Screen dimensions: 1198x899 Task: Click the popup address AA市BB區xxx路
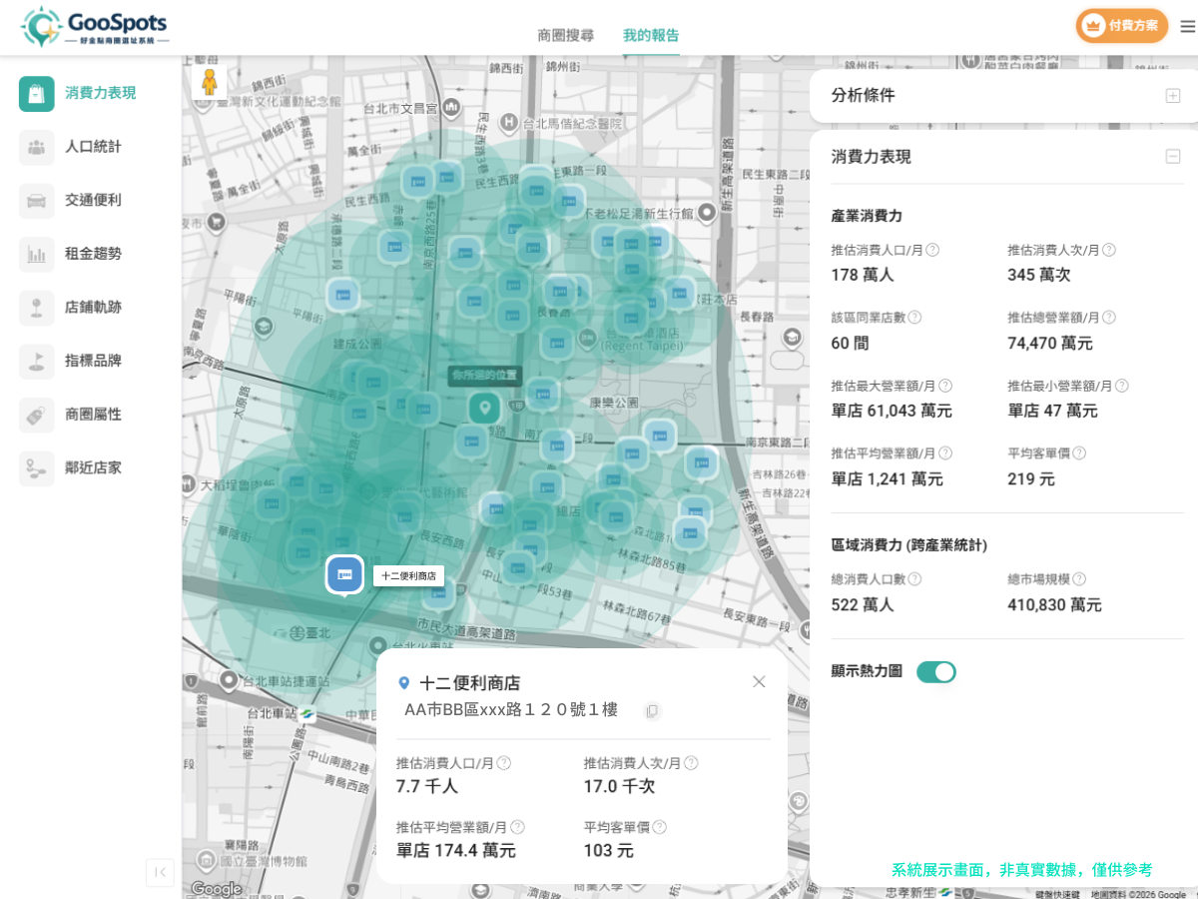tap(511, 710)
